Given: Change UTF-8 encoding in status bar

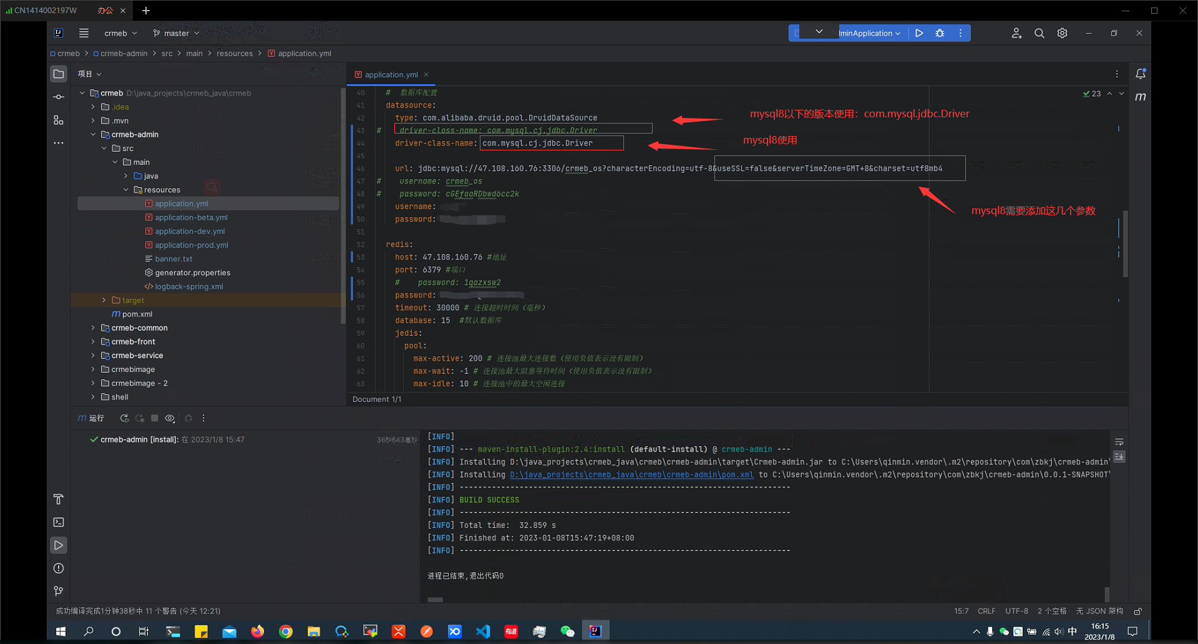Looking at the screenshot, I should tap(1016, 611).
